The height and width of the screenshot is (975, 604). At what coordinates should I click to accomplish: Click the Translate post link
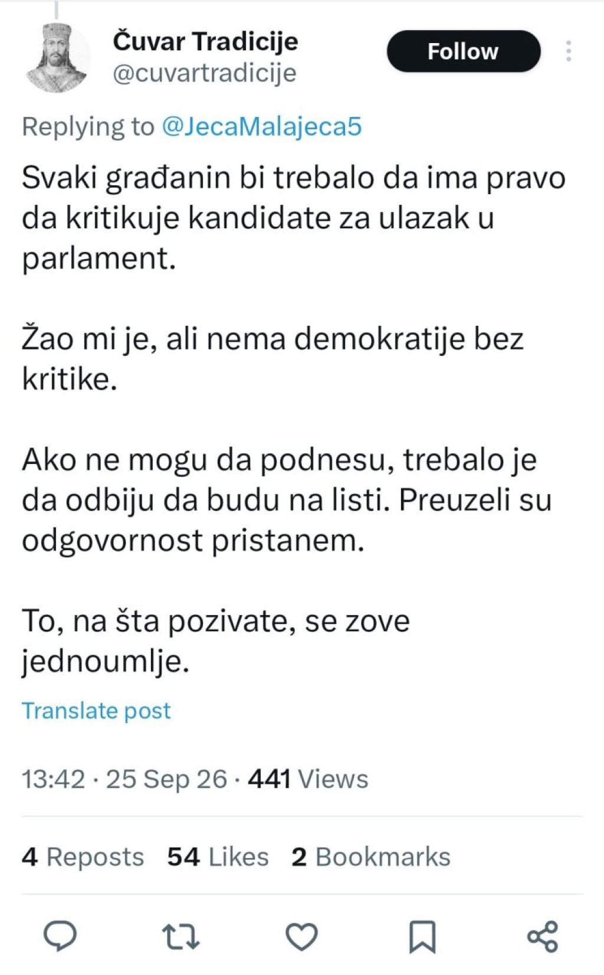(96, 711)
